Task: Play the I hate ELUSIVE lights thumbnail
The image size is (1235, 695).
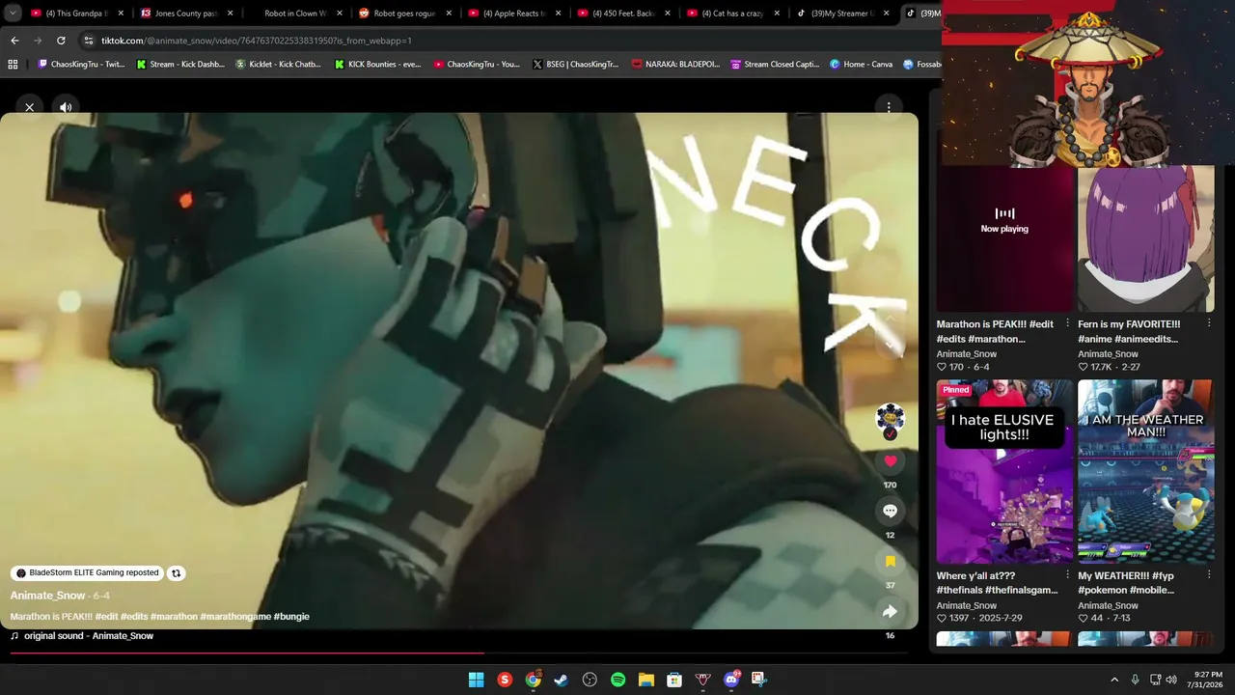Action: click(1004, 471)
